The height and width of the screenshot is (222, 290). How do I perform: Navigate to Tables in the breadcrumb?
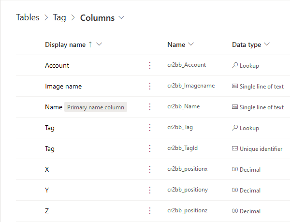[28, 18]
